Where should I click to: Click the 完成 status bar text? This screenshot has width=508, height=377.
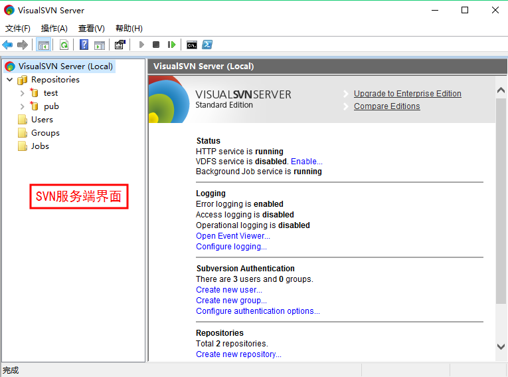(11, 370)
